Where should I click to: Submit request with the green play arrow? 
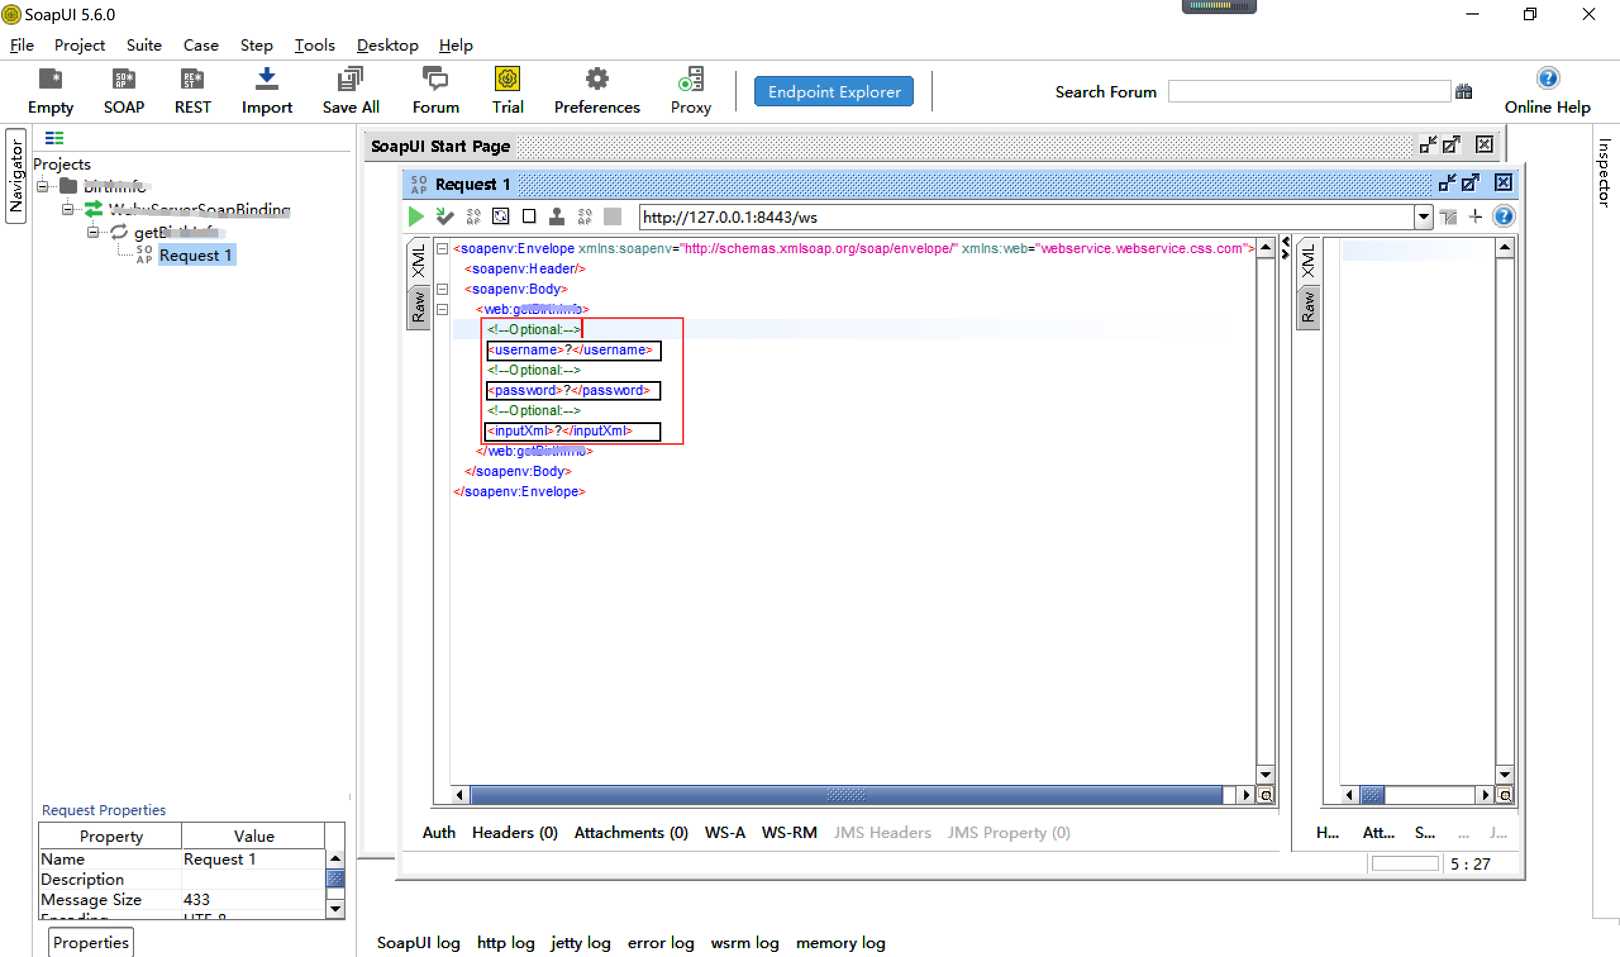[416, 216]
